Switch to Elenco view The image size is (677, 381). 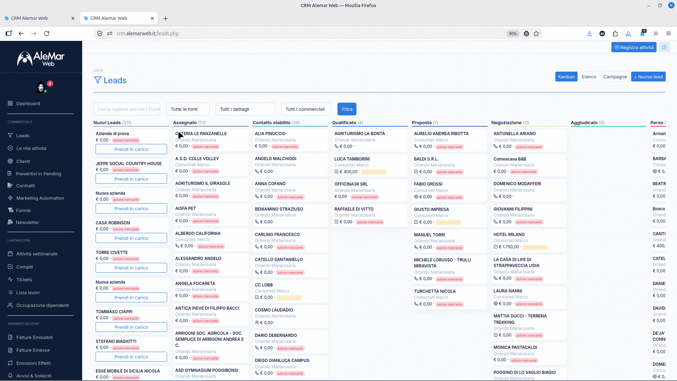(589, 77)
